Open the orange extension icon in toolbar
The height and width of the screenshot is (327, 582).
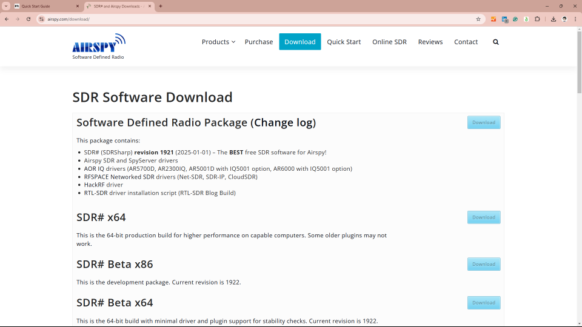pyautogui.click(x=493, y=19)
